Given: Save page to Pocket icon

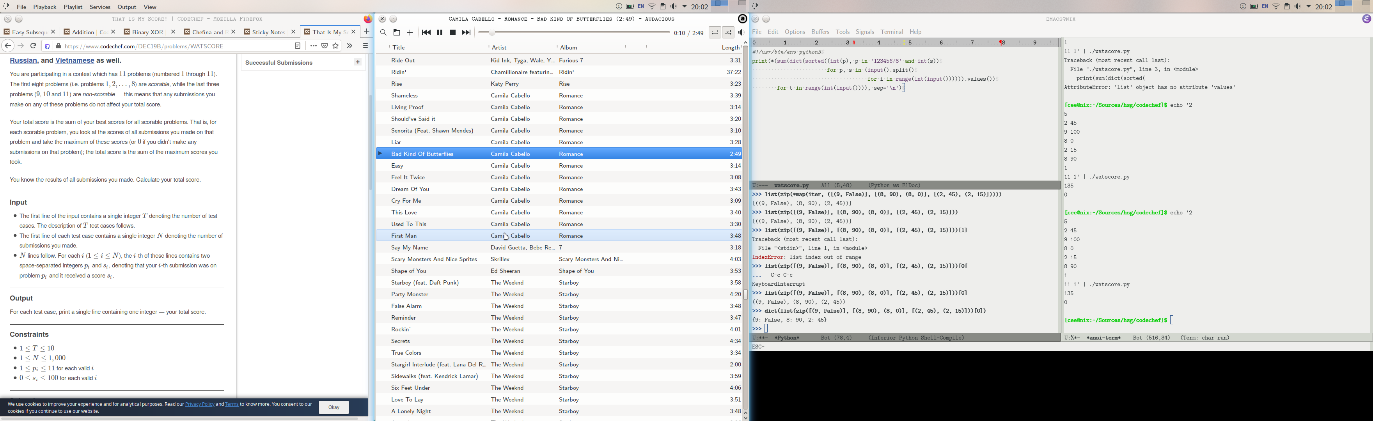Looking at the screenshot, I should coord(325,46).
